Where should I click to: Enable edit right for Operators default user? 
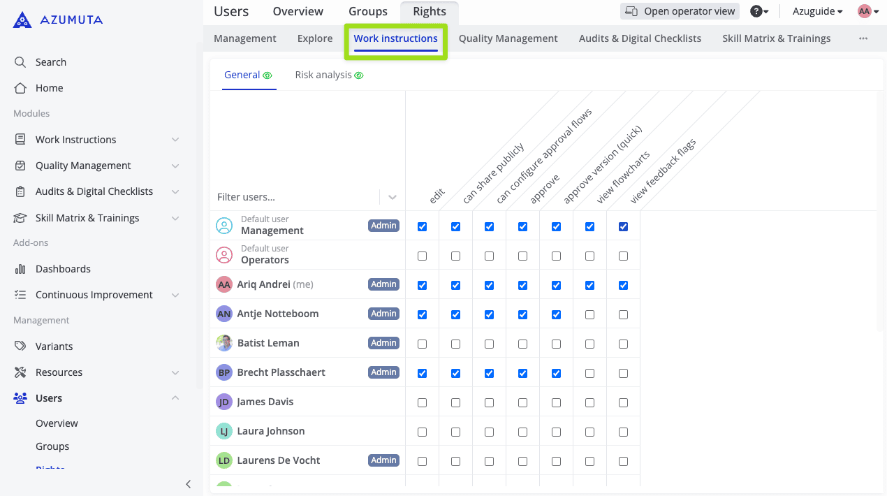click(422, 256)
